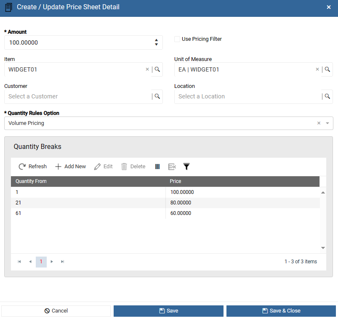Click the Edit toolbar button
This screenshot has height=318, width=338.
click(x=103, y=166)
